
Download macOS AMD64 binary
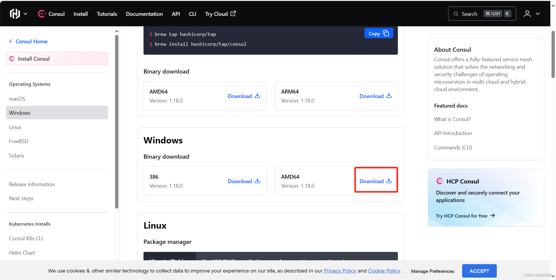pyautogui.click(x=244, y=96)
